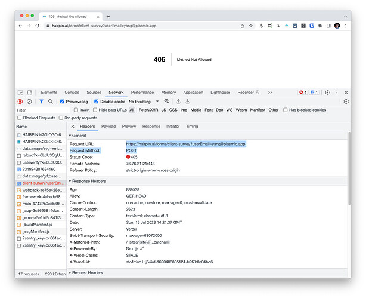The width and height of the screenshot is (366, 298).
Task: Bookmark this page with the star icon
Action: coord(252,26)
